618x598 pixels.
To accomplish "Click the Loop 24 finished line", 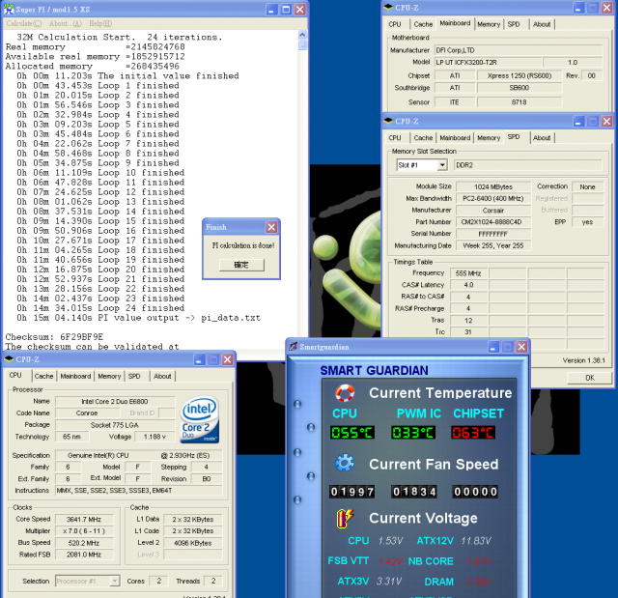I will click(x=100, y=308).
